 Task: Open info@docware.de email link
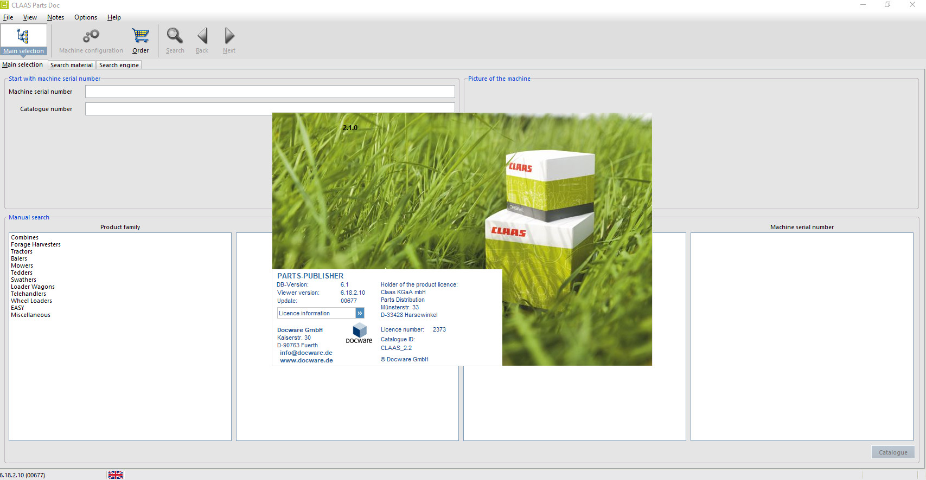[306, 353]
